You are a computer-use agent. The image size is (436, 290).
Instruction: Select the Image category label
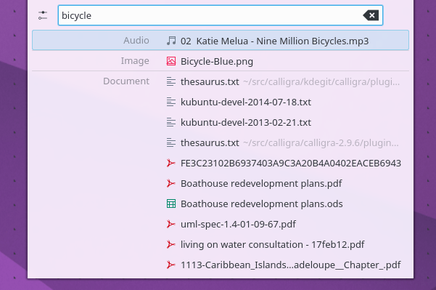[135, 61]
